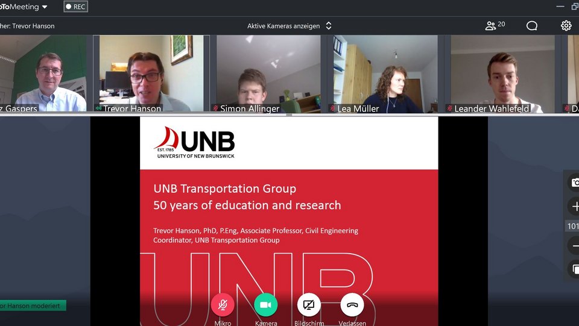Click the zoom percentage value field

572,226
